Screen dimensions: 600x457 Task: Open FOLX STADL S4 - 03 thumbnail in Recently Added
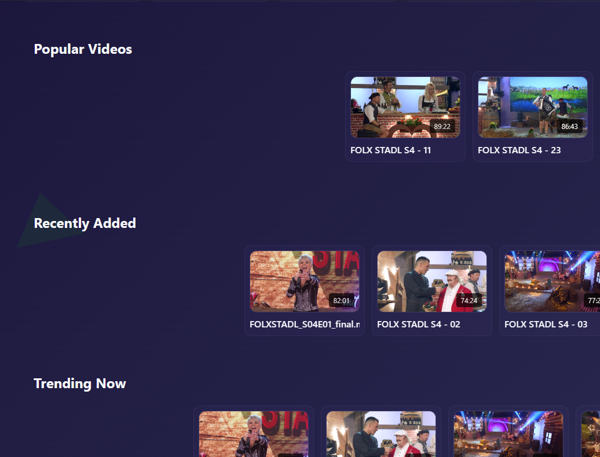(x=552, y=281)
